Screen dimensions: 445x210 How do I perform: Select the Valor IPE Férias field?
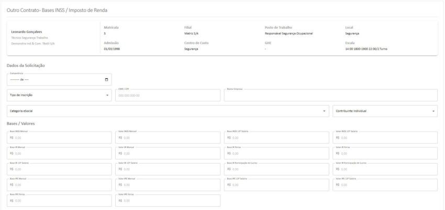[x=168, y=201]
